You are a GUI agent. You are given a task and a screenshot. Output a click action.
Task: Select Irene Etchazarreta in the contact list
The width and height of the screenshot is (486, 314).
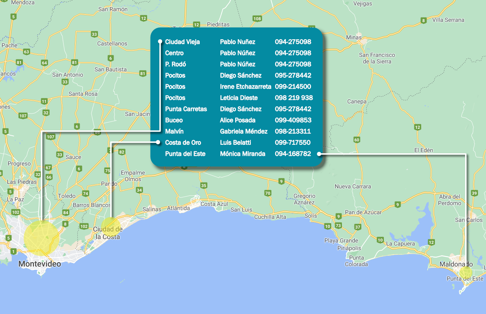[245, 87]
